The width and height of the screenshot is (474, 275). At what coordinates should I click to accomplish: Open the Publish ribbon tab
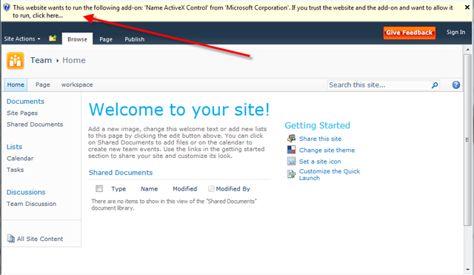pos(135,39)
